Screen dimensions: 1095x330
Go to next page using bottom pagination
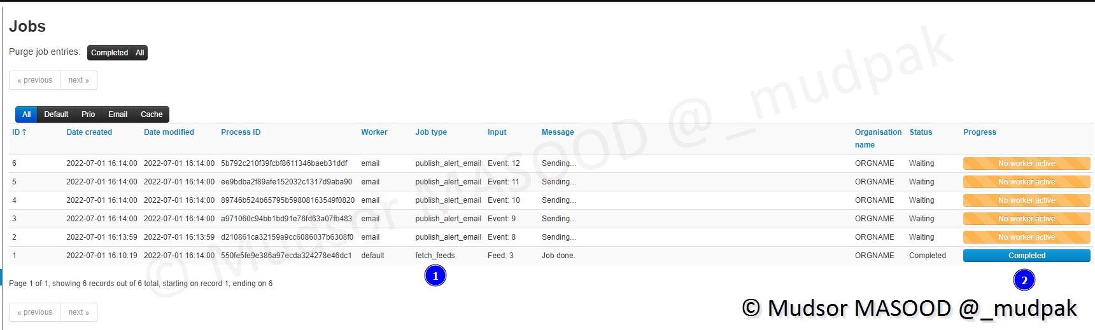coord(78,312)
